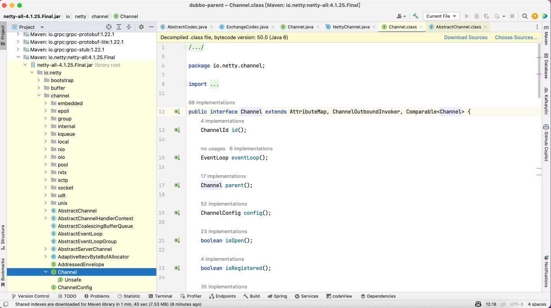Close the Channel.class tab
Viewport: 551px width, 308px height.
421,27
